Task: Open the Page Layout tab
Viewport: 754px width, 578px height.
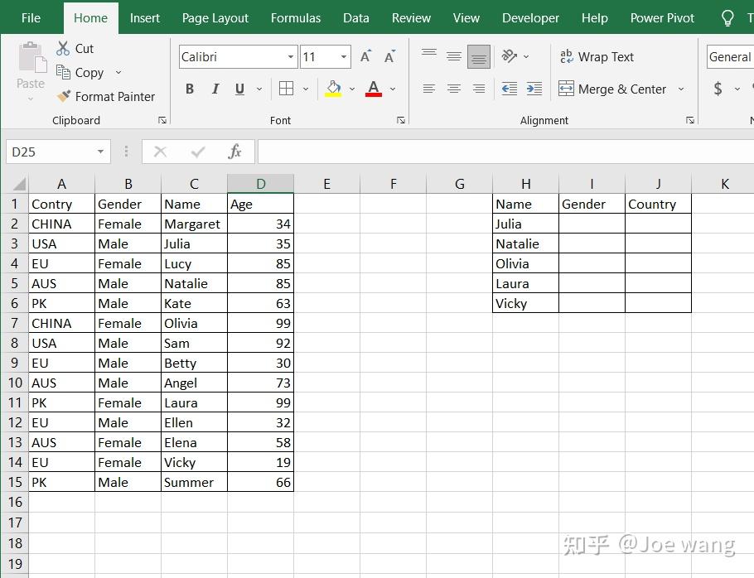Action: (x=215, y=18)
